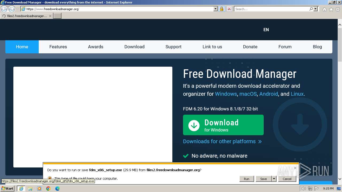This screenshot has height=192, width=342.
Task: Click the volume speaker tray icon
Action: [x=304, y=189]
